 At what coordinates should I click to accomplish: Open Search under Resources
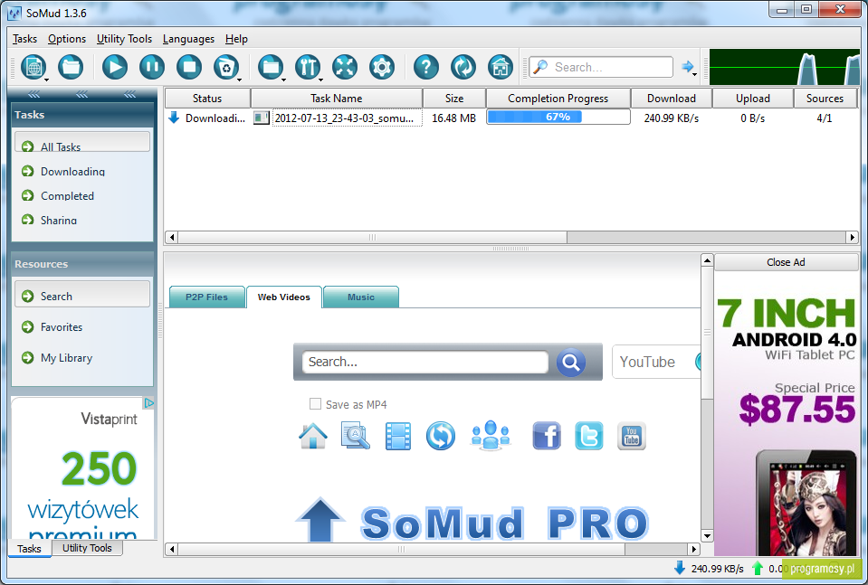[82, 296]
